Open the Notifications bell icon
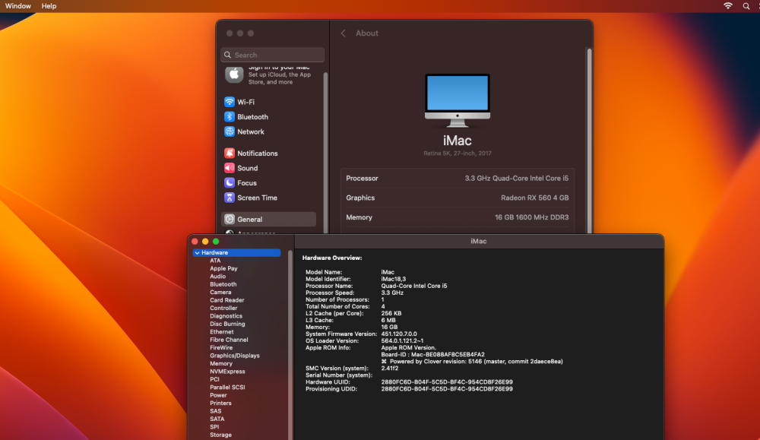This screenshot has height=440, width=760. (230, 154)
